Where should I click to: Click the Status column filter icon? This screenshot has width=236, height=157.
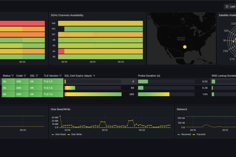13,76
